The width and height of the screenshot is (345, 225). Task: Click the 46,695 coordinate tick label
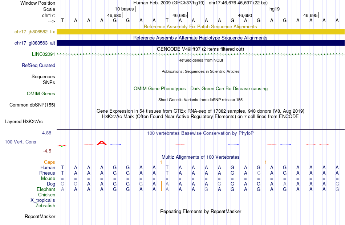coord(310,15)
